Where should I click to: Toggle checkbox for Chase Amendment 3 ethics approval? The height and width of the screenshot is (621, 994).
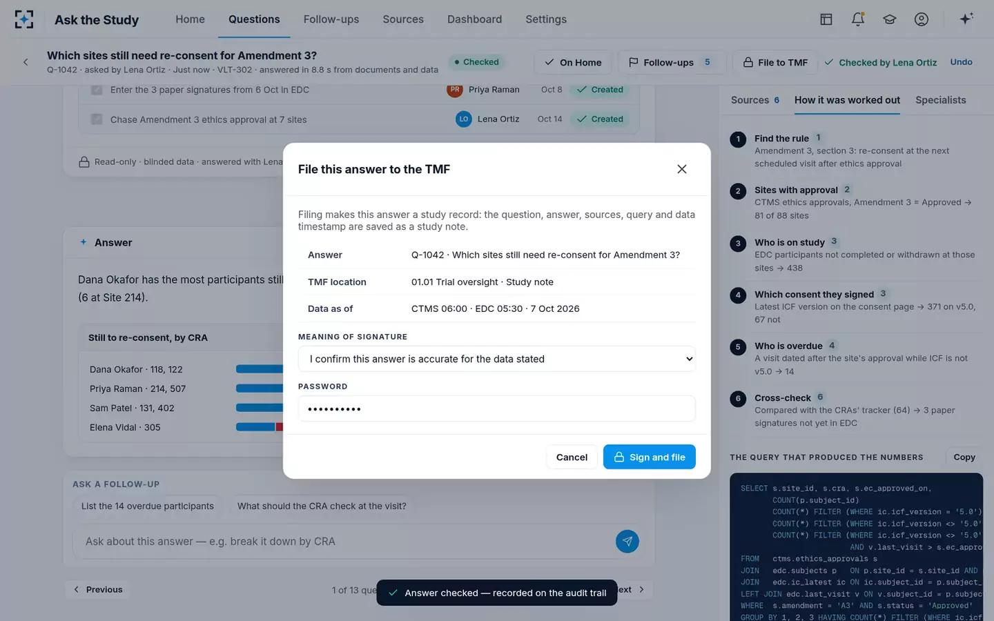coord(97,119)
